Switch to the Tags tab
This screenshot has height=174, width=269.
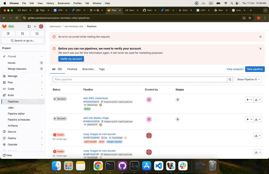coord(102,69)
